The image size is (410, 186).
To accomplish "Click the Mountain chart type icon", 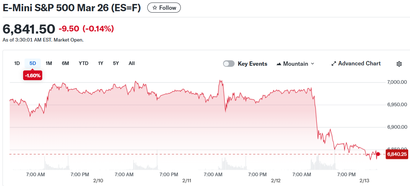I will click(279, 64).
